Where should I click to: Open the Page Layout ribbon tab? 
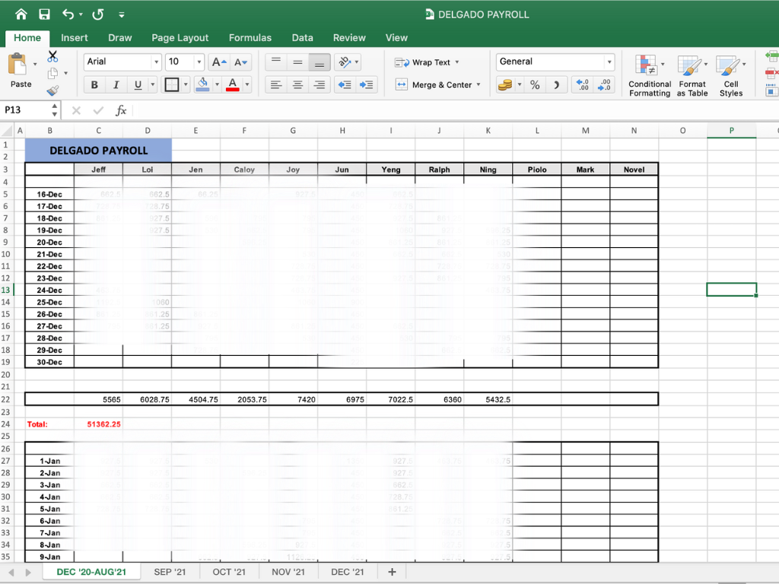(x=180, y=38)
